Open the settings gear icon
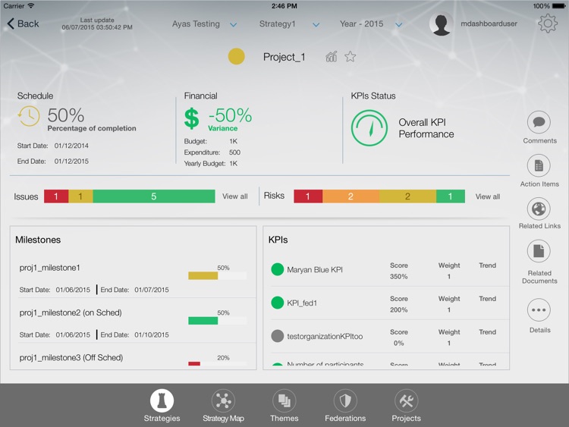Screen dimensions: 569x427 [547, 24]
